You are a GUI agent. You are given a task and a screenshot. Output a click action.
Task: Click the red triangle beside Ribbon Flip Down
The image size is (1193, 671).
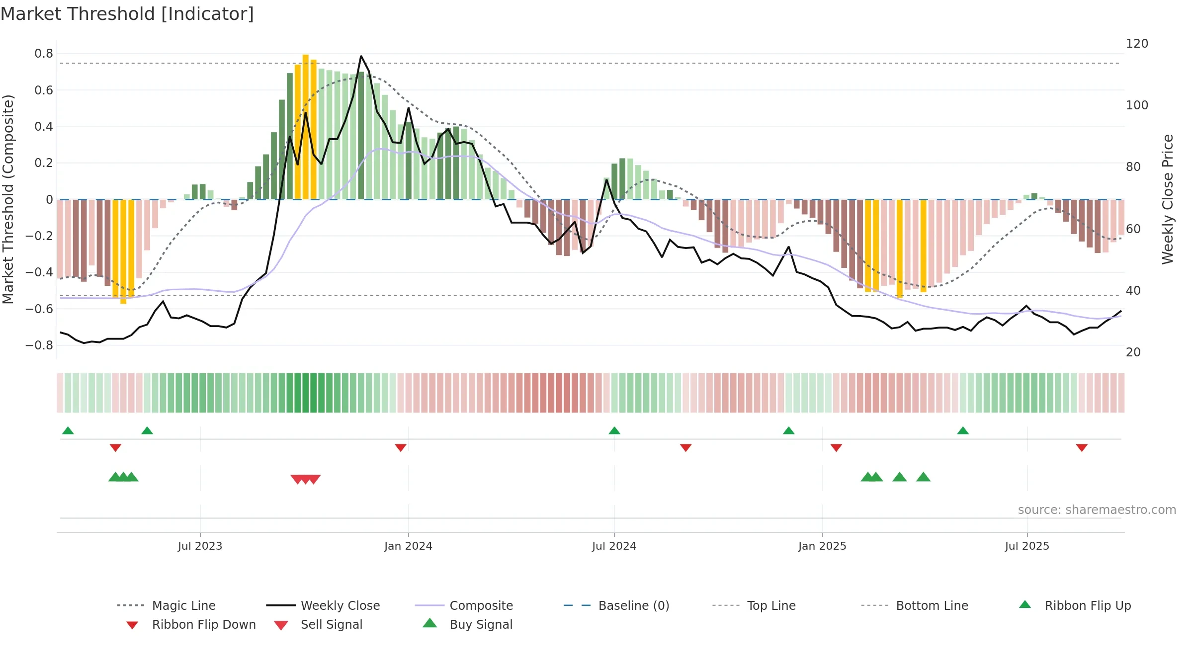pos(132,625)
